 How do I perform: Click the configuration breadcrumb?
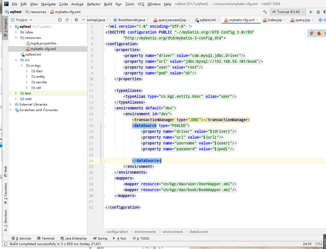(117, 232)
